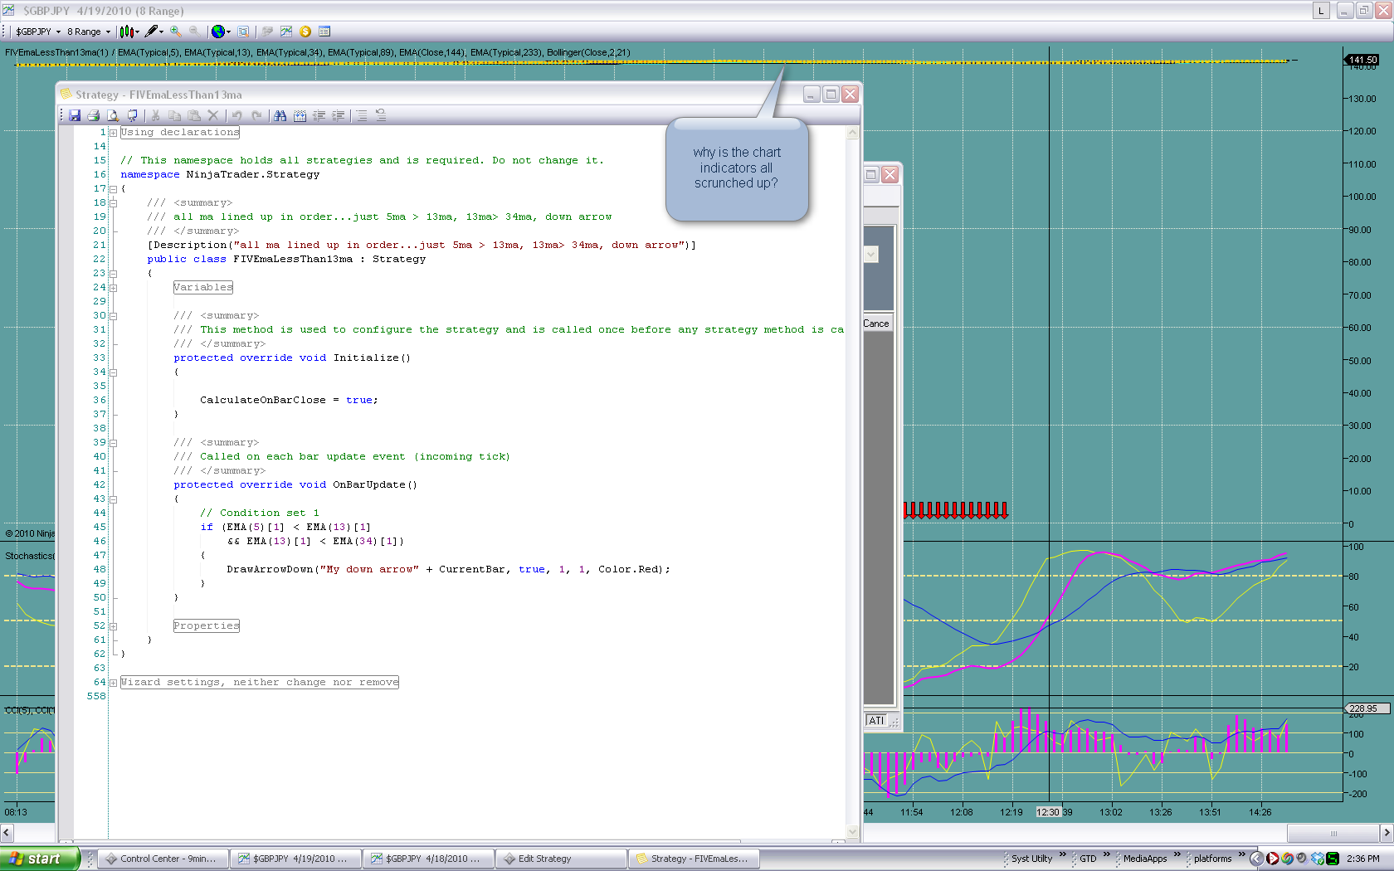The image size is (1394, 871).
Task: Open Print Preview in the strategy editor
Action: [x=113, y=116]
